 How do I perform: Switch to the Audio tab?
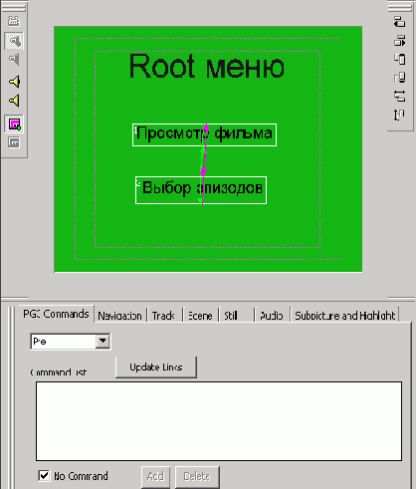pyautogui.click(x=272, y=316)
